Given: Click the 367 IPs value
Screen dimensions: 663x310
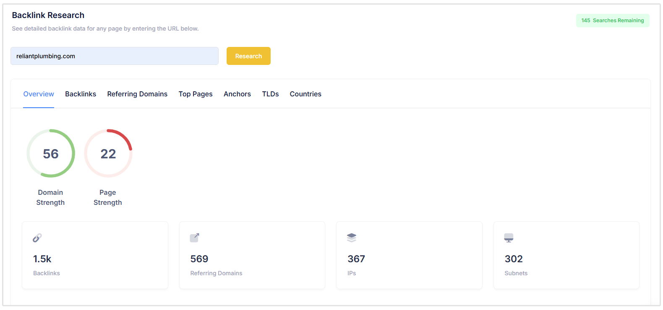Looking at the screenshot, I should (356, 259).
